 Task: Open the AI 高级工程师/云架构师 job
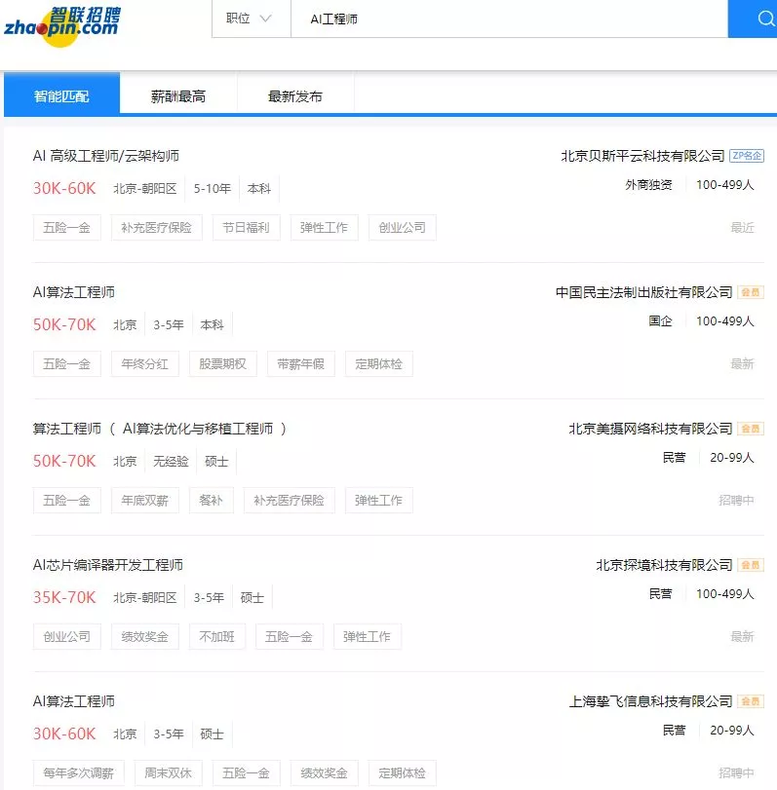tap(106, 156)
